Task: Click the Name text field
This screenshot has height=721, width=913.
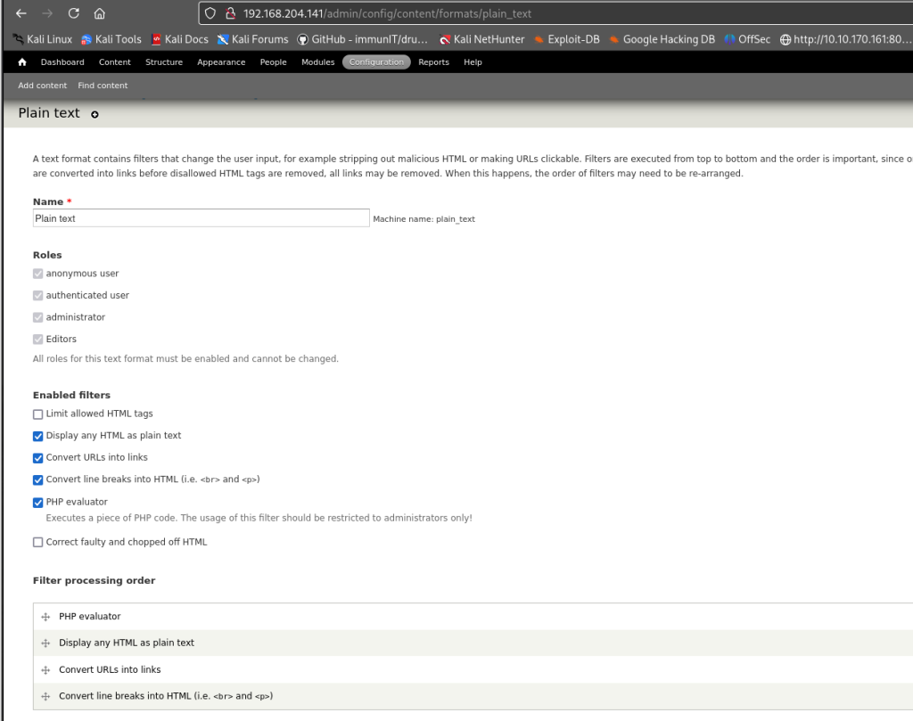Action: click(201, 218)
